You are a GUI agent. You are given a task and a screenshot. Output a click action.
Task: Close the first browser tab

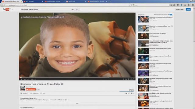coord(21,2)
